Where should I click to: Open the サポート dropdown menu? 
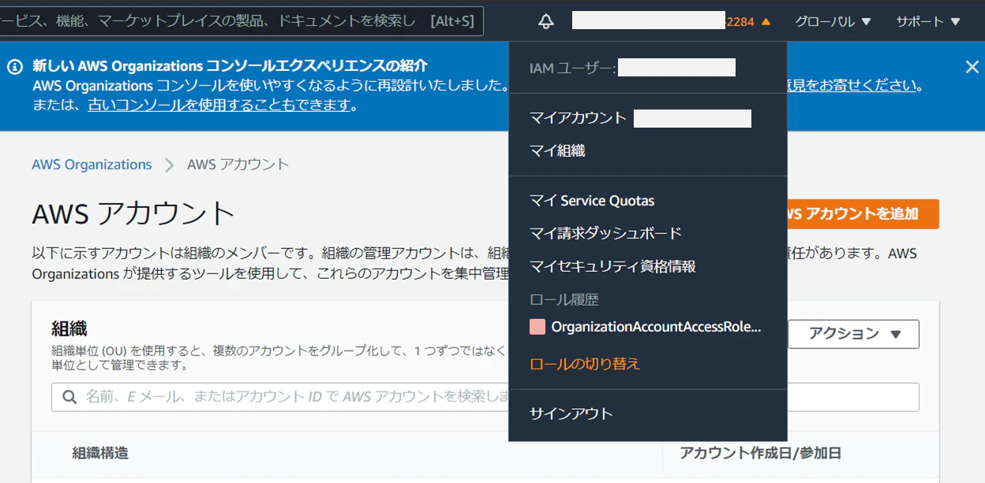coord(928,21)
